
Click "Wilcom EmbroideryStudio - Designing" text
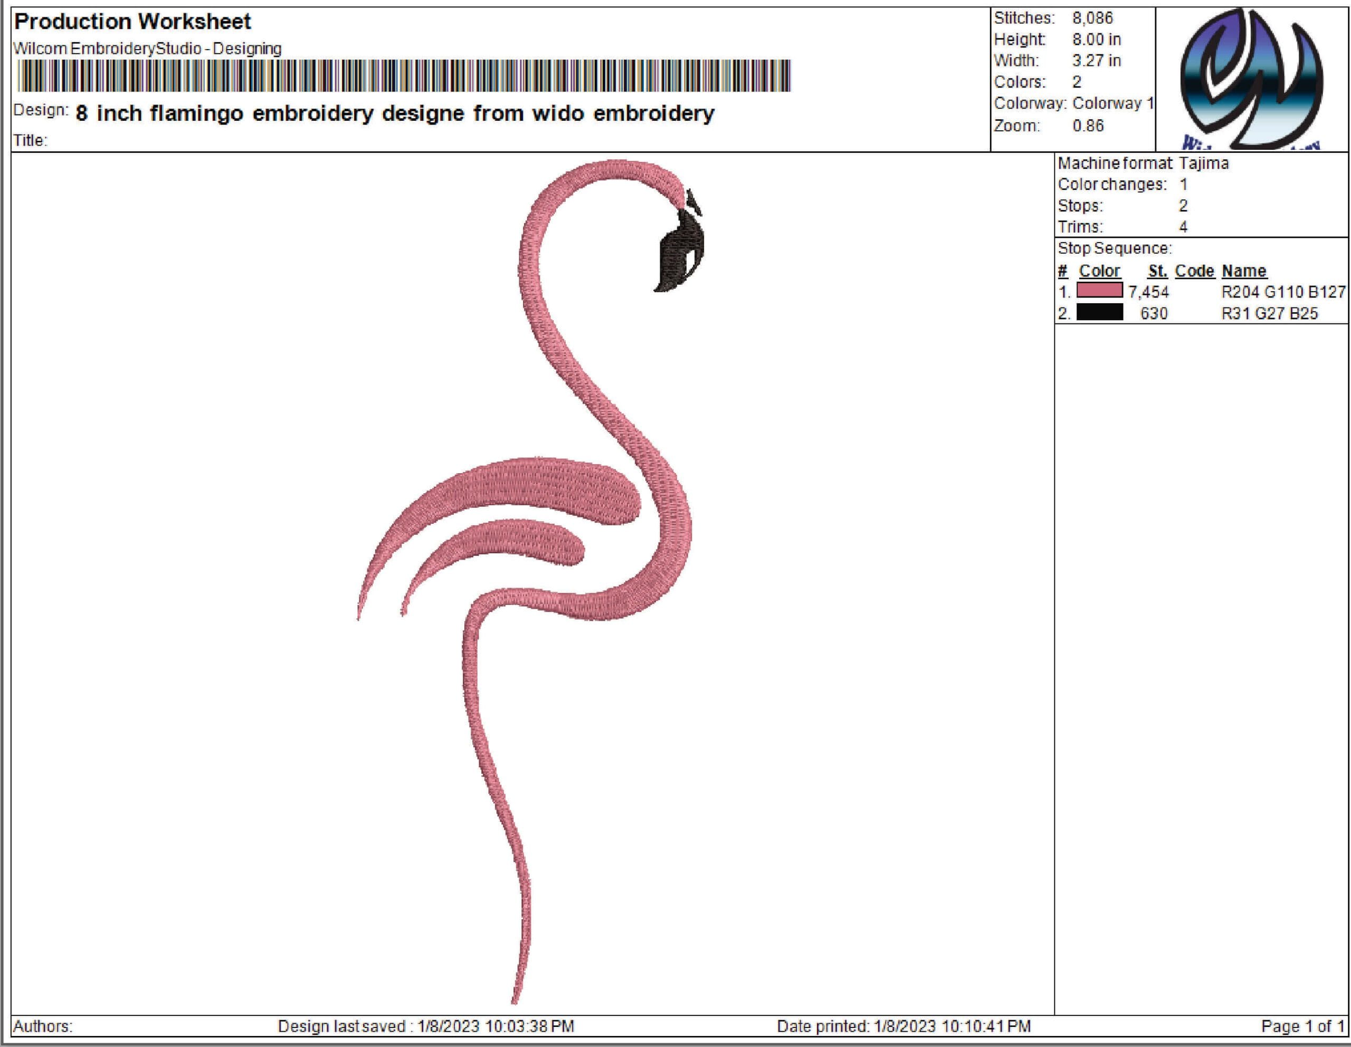(x=147, y=48)
